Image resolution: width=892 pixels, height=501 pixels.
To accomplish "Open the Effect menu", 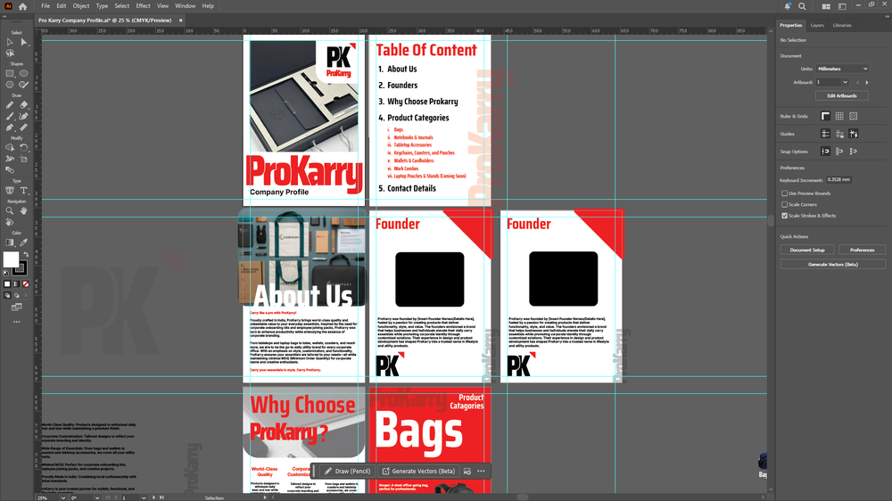I will pos(143,5).
